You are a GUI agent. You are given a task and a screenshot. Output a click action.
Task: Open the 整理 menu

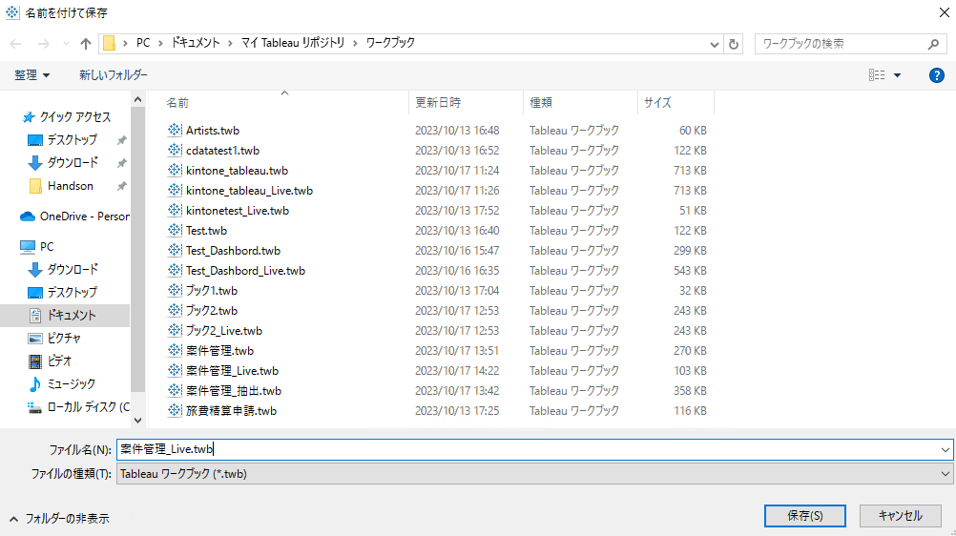(31, 75)
